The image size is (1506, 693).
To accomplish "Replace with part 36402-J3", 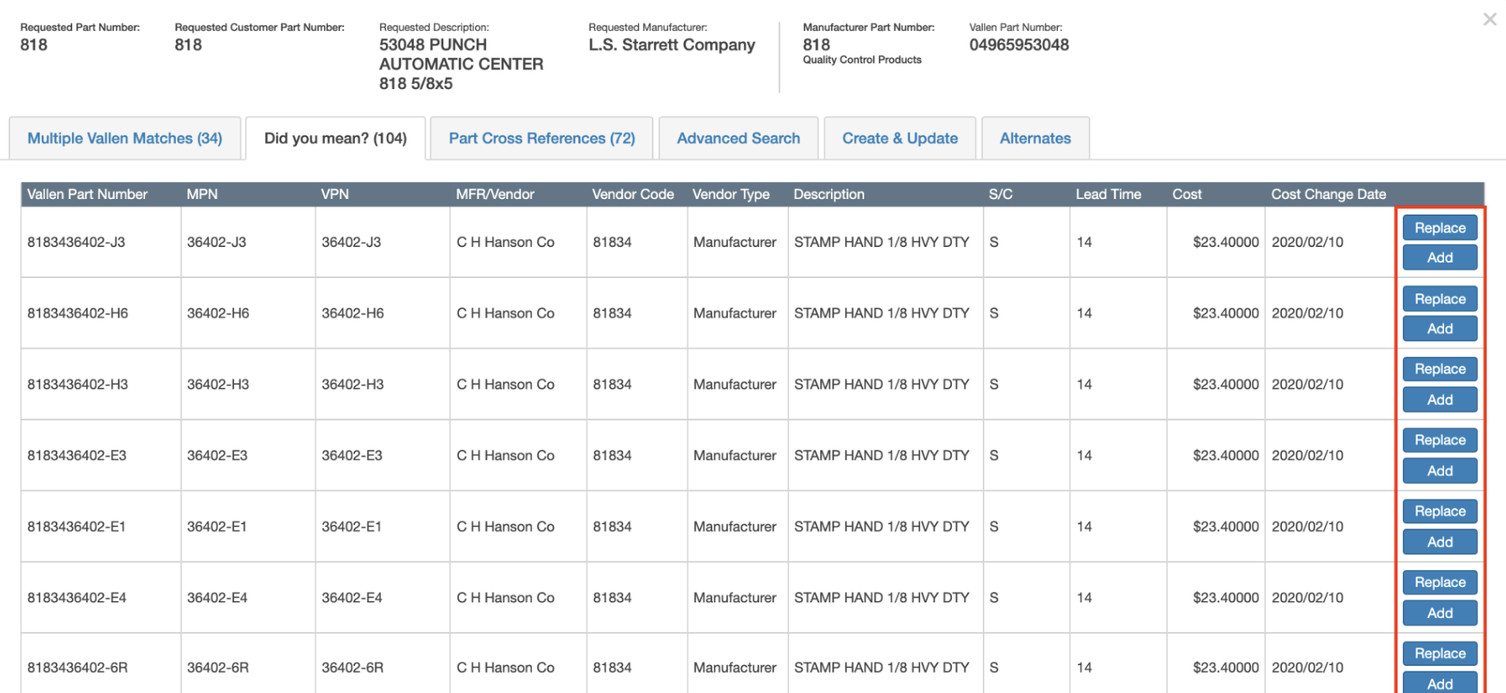I will (x=1439, y=228).
